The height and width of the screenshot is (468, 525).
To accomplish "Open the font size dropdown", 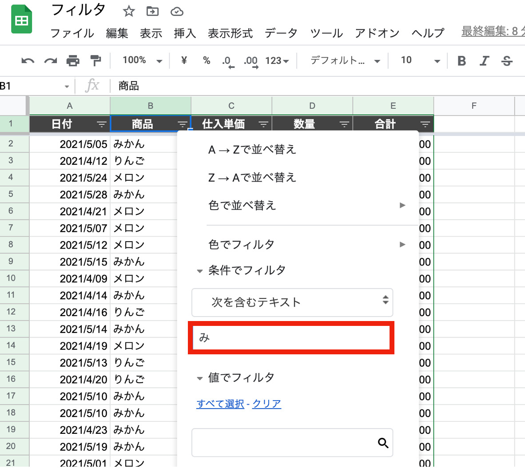I will [x=420, y=60].
